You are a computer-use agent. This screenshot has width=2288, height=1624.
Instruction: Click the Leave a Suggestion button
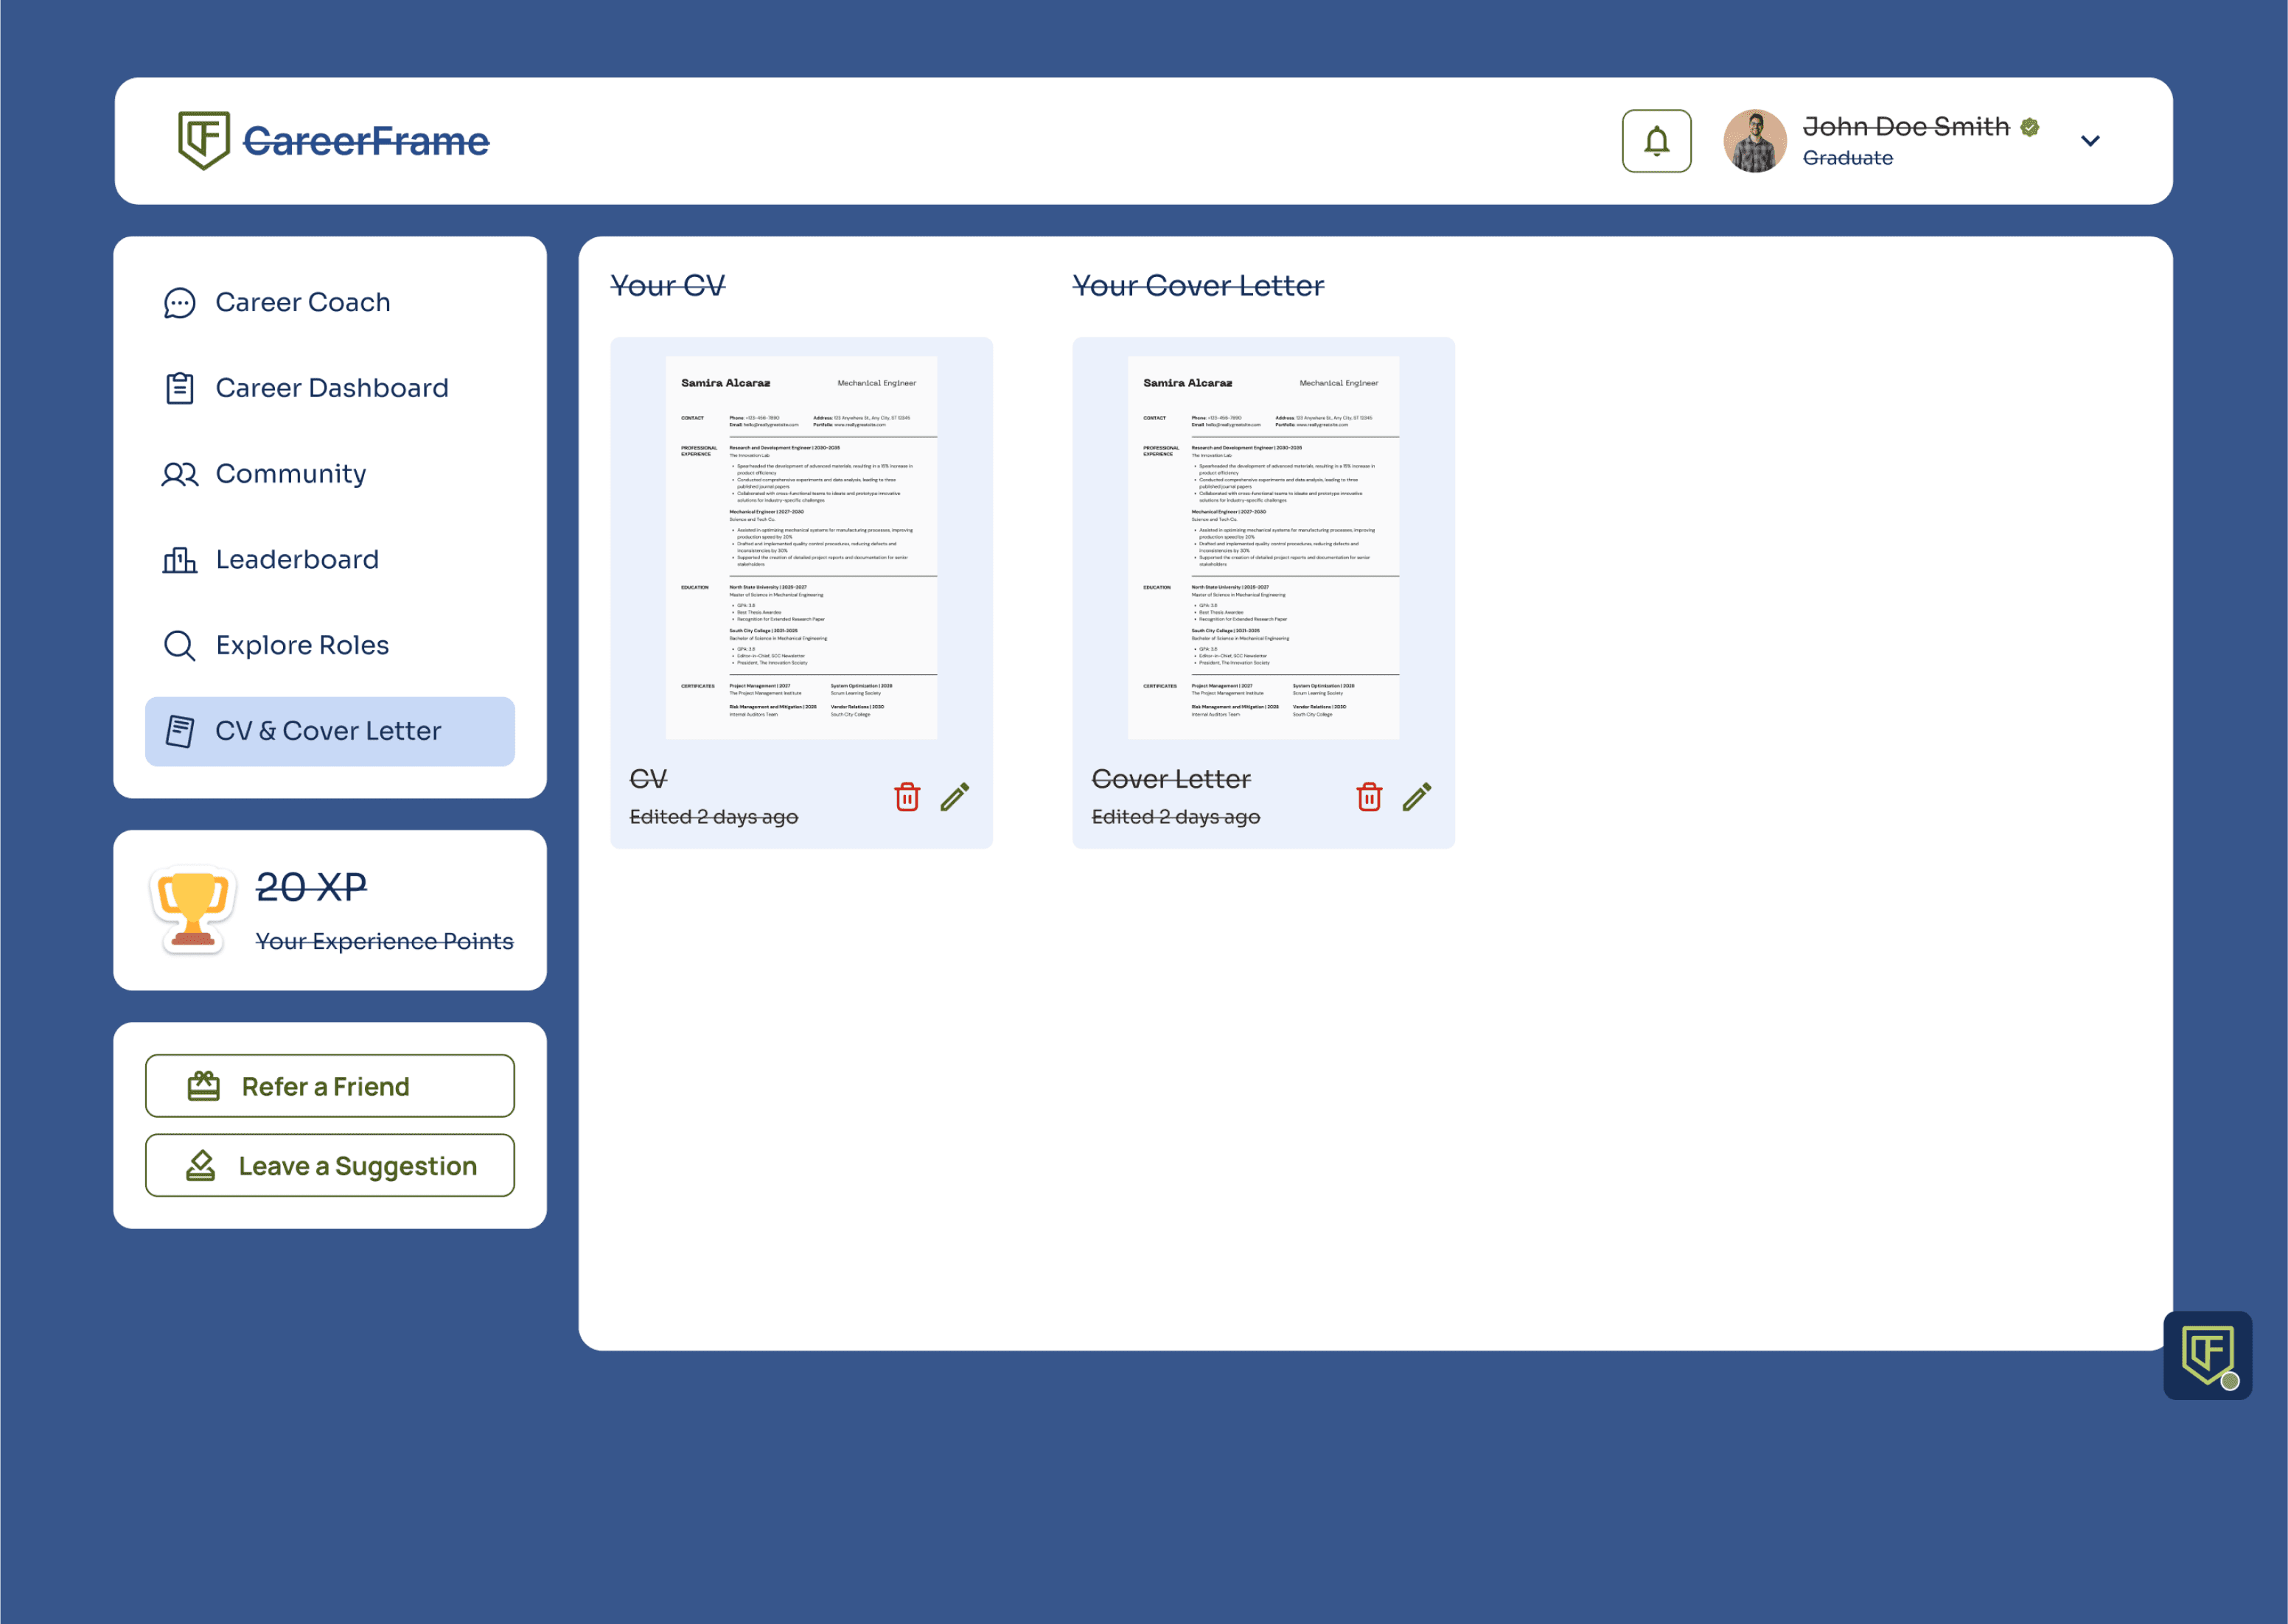329,1165
